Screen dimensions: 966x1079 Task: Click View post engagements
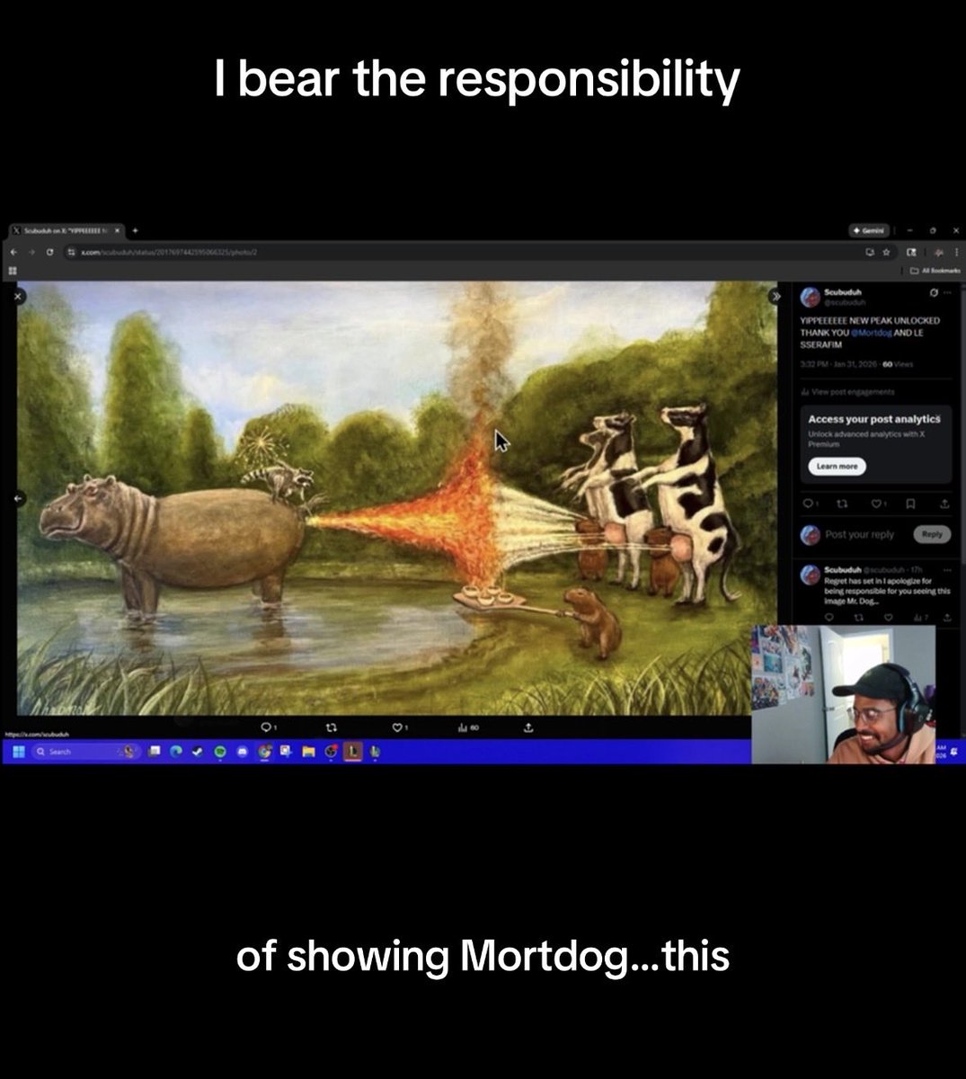tap(846, 392)
